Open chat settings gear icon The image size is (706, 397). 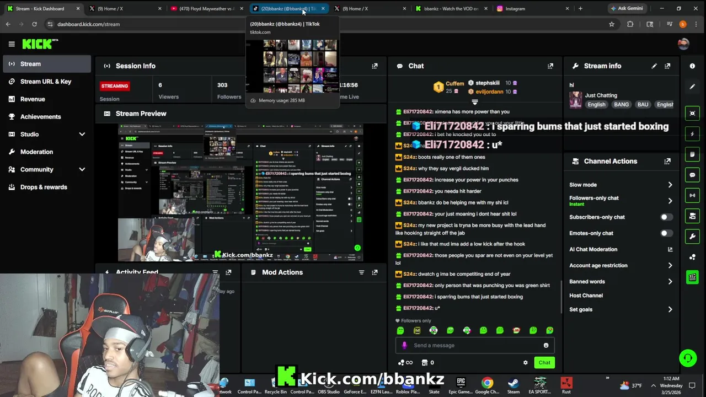coord(525,362)
